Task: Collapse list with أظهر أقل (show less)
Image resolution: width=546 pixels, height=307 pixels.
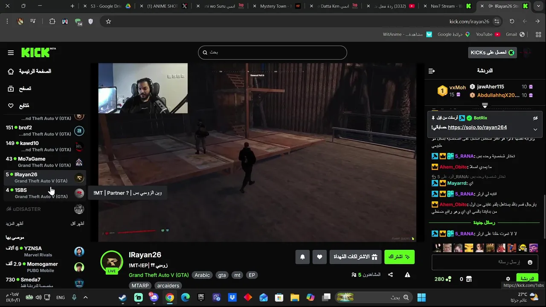Action: click(77, 223)
